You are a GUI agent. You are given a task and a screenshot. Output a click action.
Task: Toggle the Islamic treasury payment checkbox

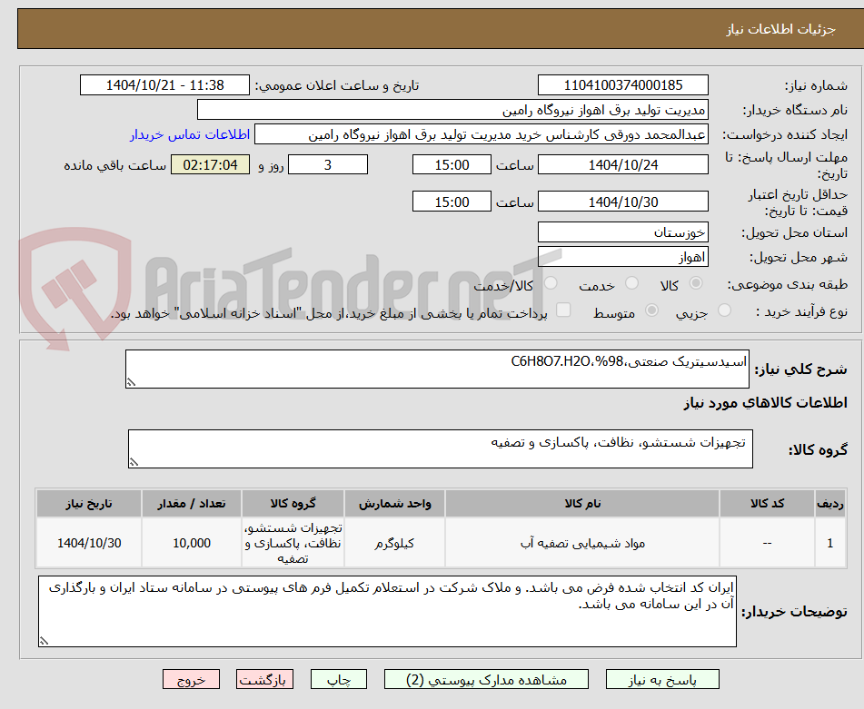pos(563,310)
